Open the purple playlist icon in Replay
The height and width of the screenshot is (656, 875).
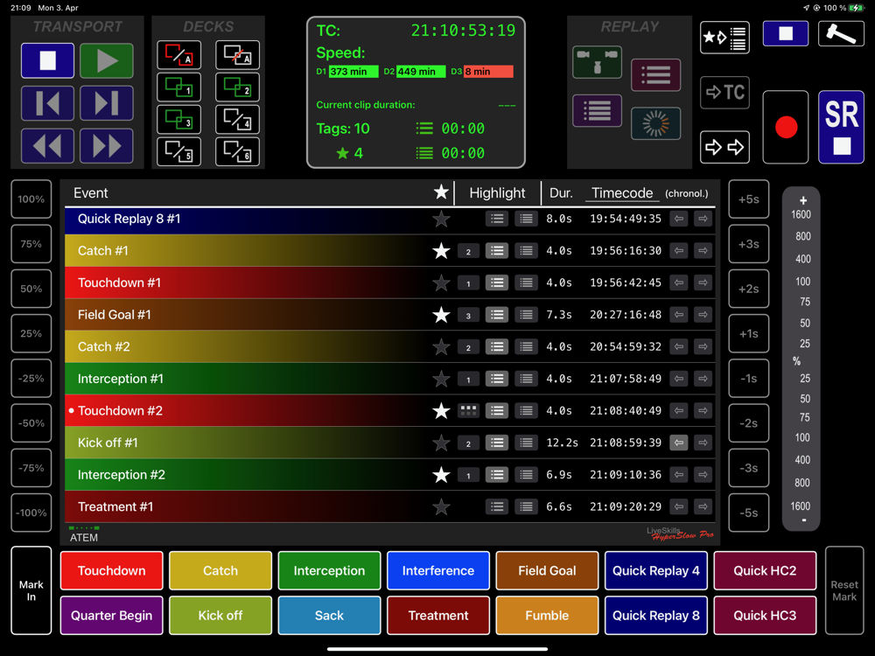click(597, 110)
